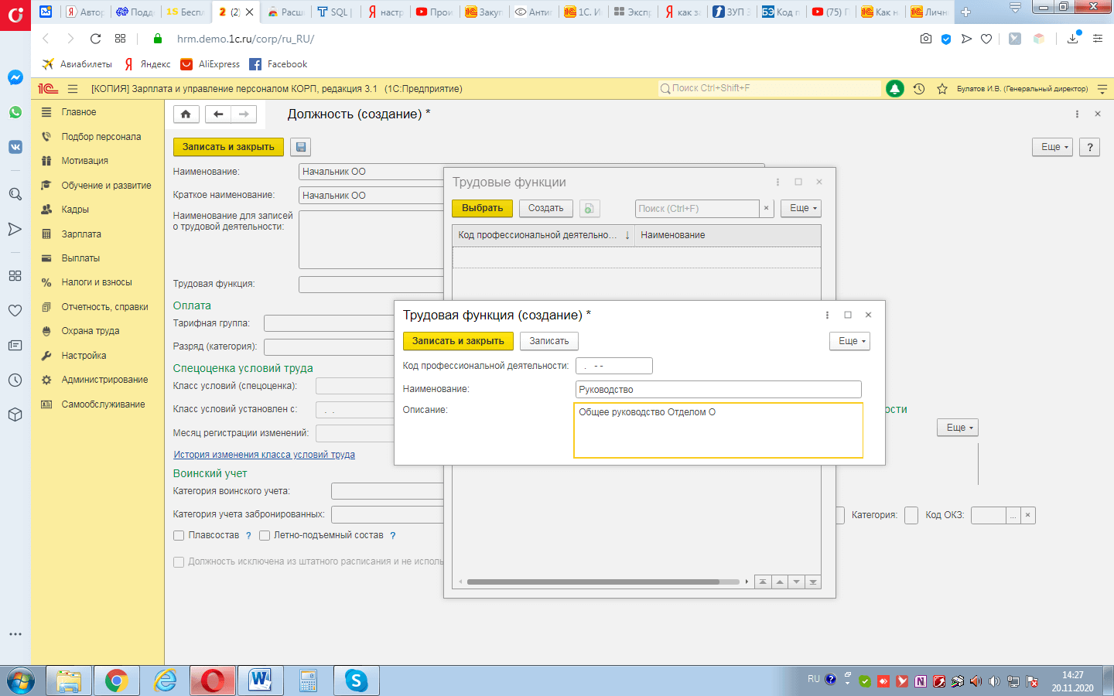Image resolution: width=1114 pixels, height=696 pixels.
Task: Click the home icon in the toolbar
Action: (186, 114)
